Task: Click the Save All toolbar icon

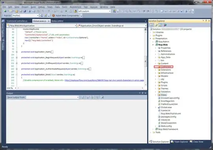Action: point(25,11)
